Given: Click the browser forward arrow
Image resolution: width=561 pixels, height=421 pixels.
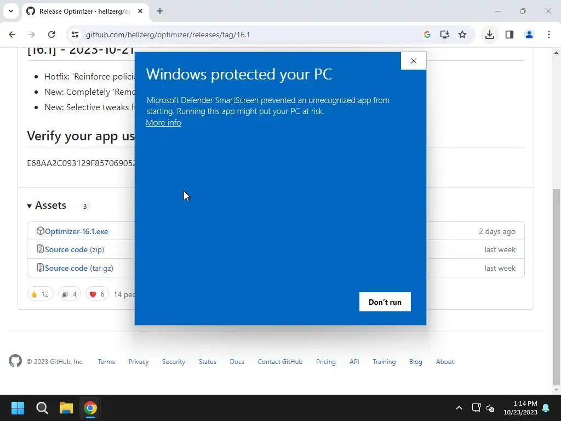Looking at the screenshot, I should pyautogui.click(x=31, y=35).
